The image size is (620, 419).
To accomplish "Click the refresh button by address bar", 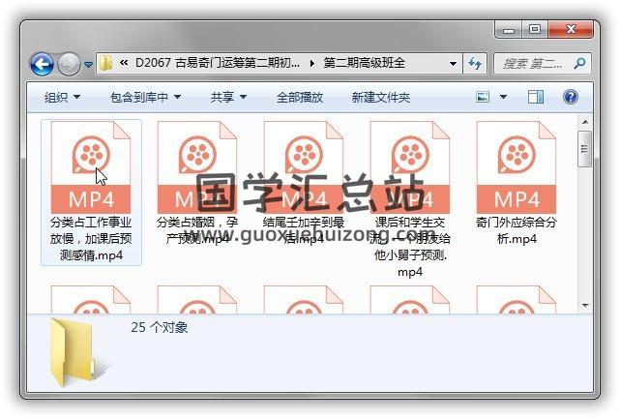I will click(x=474, y=63).
